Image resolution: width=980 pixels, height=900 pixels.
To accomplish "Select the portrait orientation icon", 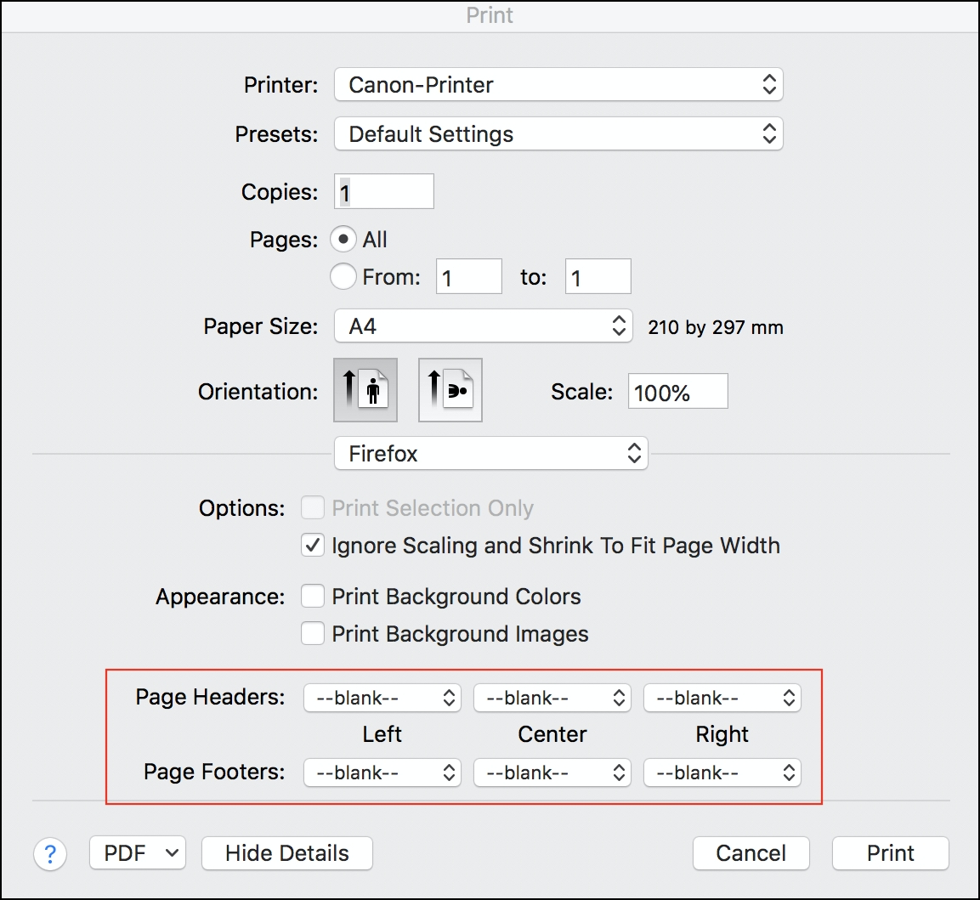I will tap(365, 390).
